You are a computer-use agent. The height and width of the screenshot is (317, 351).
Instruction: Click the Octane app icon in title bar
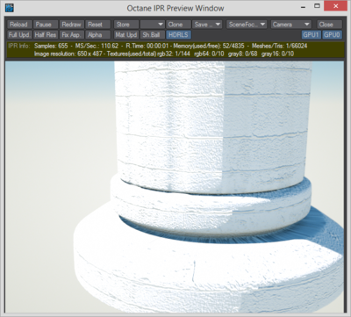coord(10,7)
